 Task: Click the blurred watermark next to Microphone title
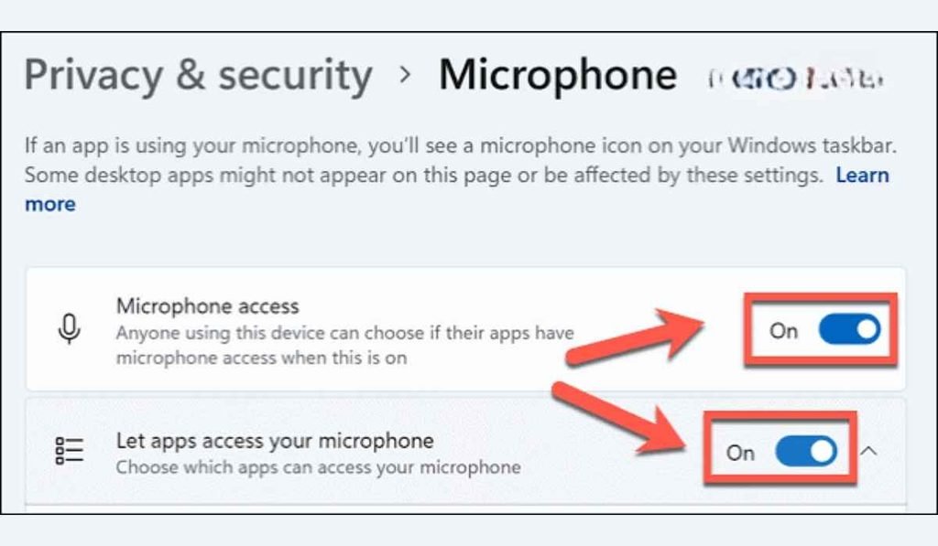[796, 79]
